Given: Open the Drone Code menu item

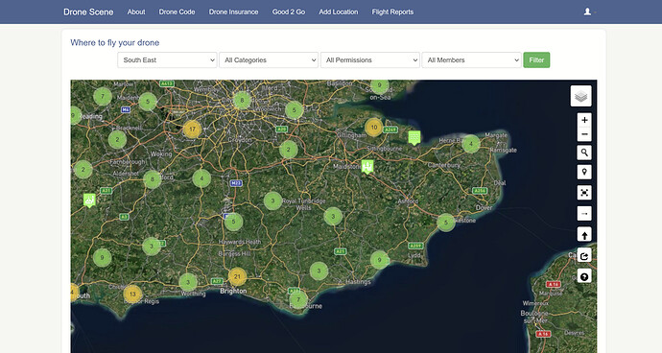Looking at the screenshot, I should tap(177, 12).
